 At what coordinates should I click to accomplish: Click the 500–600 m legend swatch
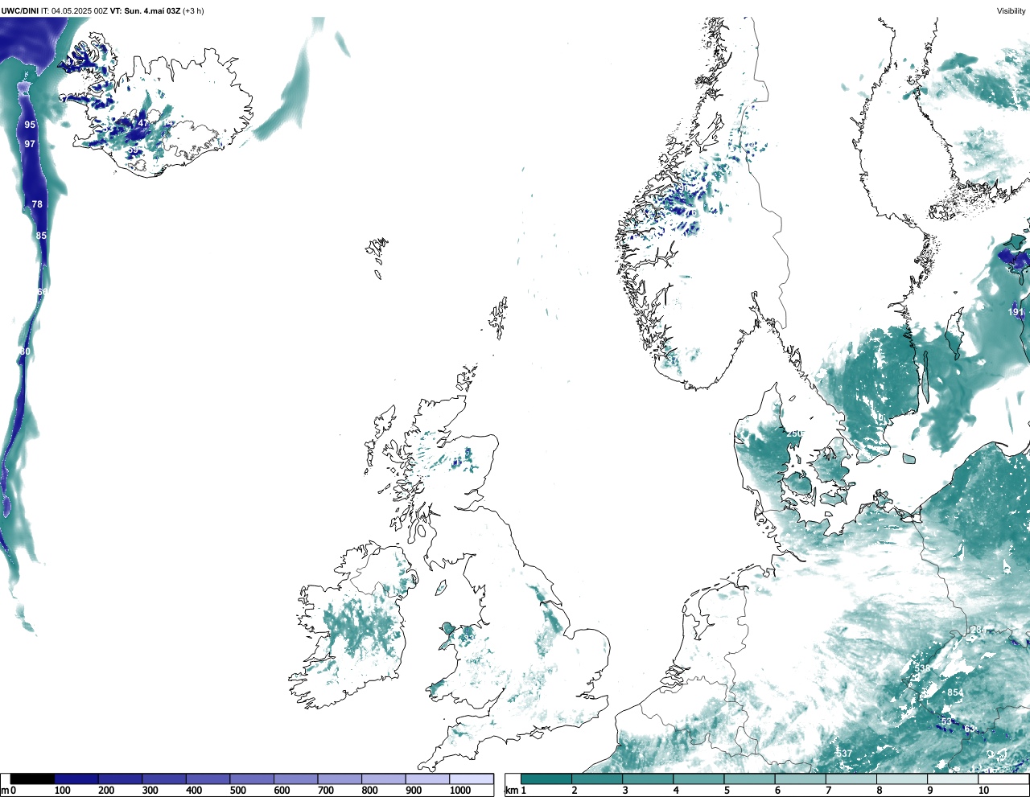(x=252, y=779)
